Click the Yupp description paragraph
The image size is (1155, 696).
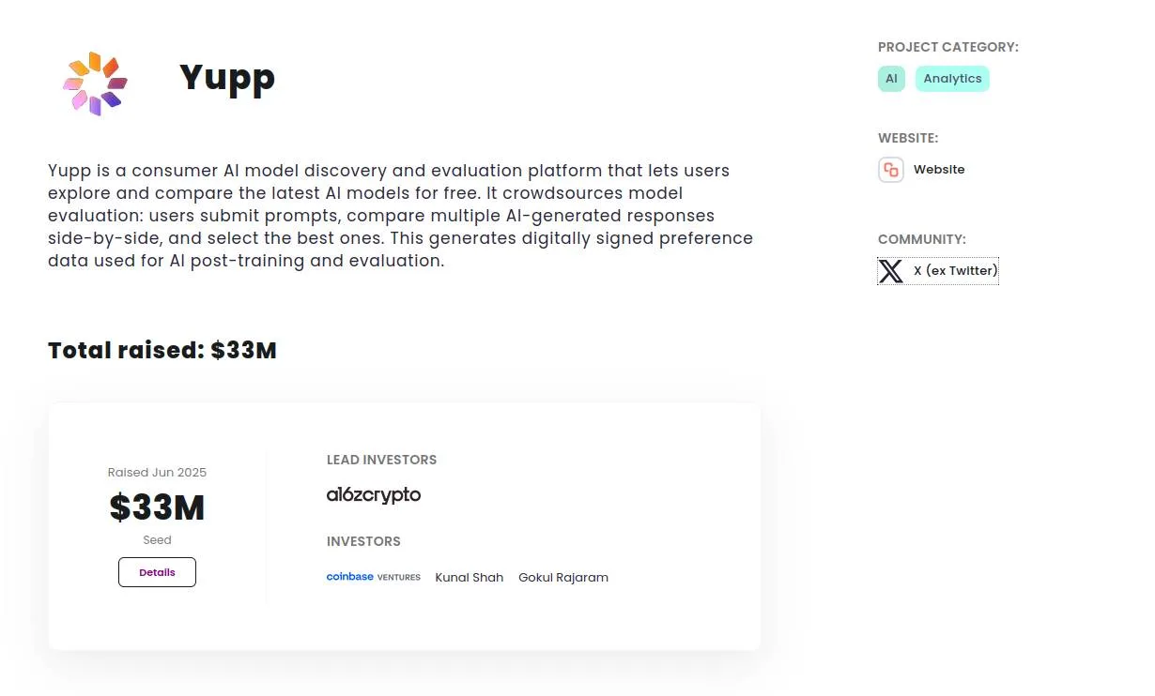click(x=400, y=216)
